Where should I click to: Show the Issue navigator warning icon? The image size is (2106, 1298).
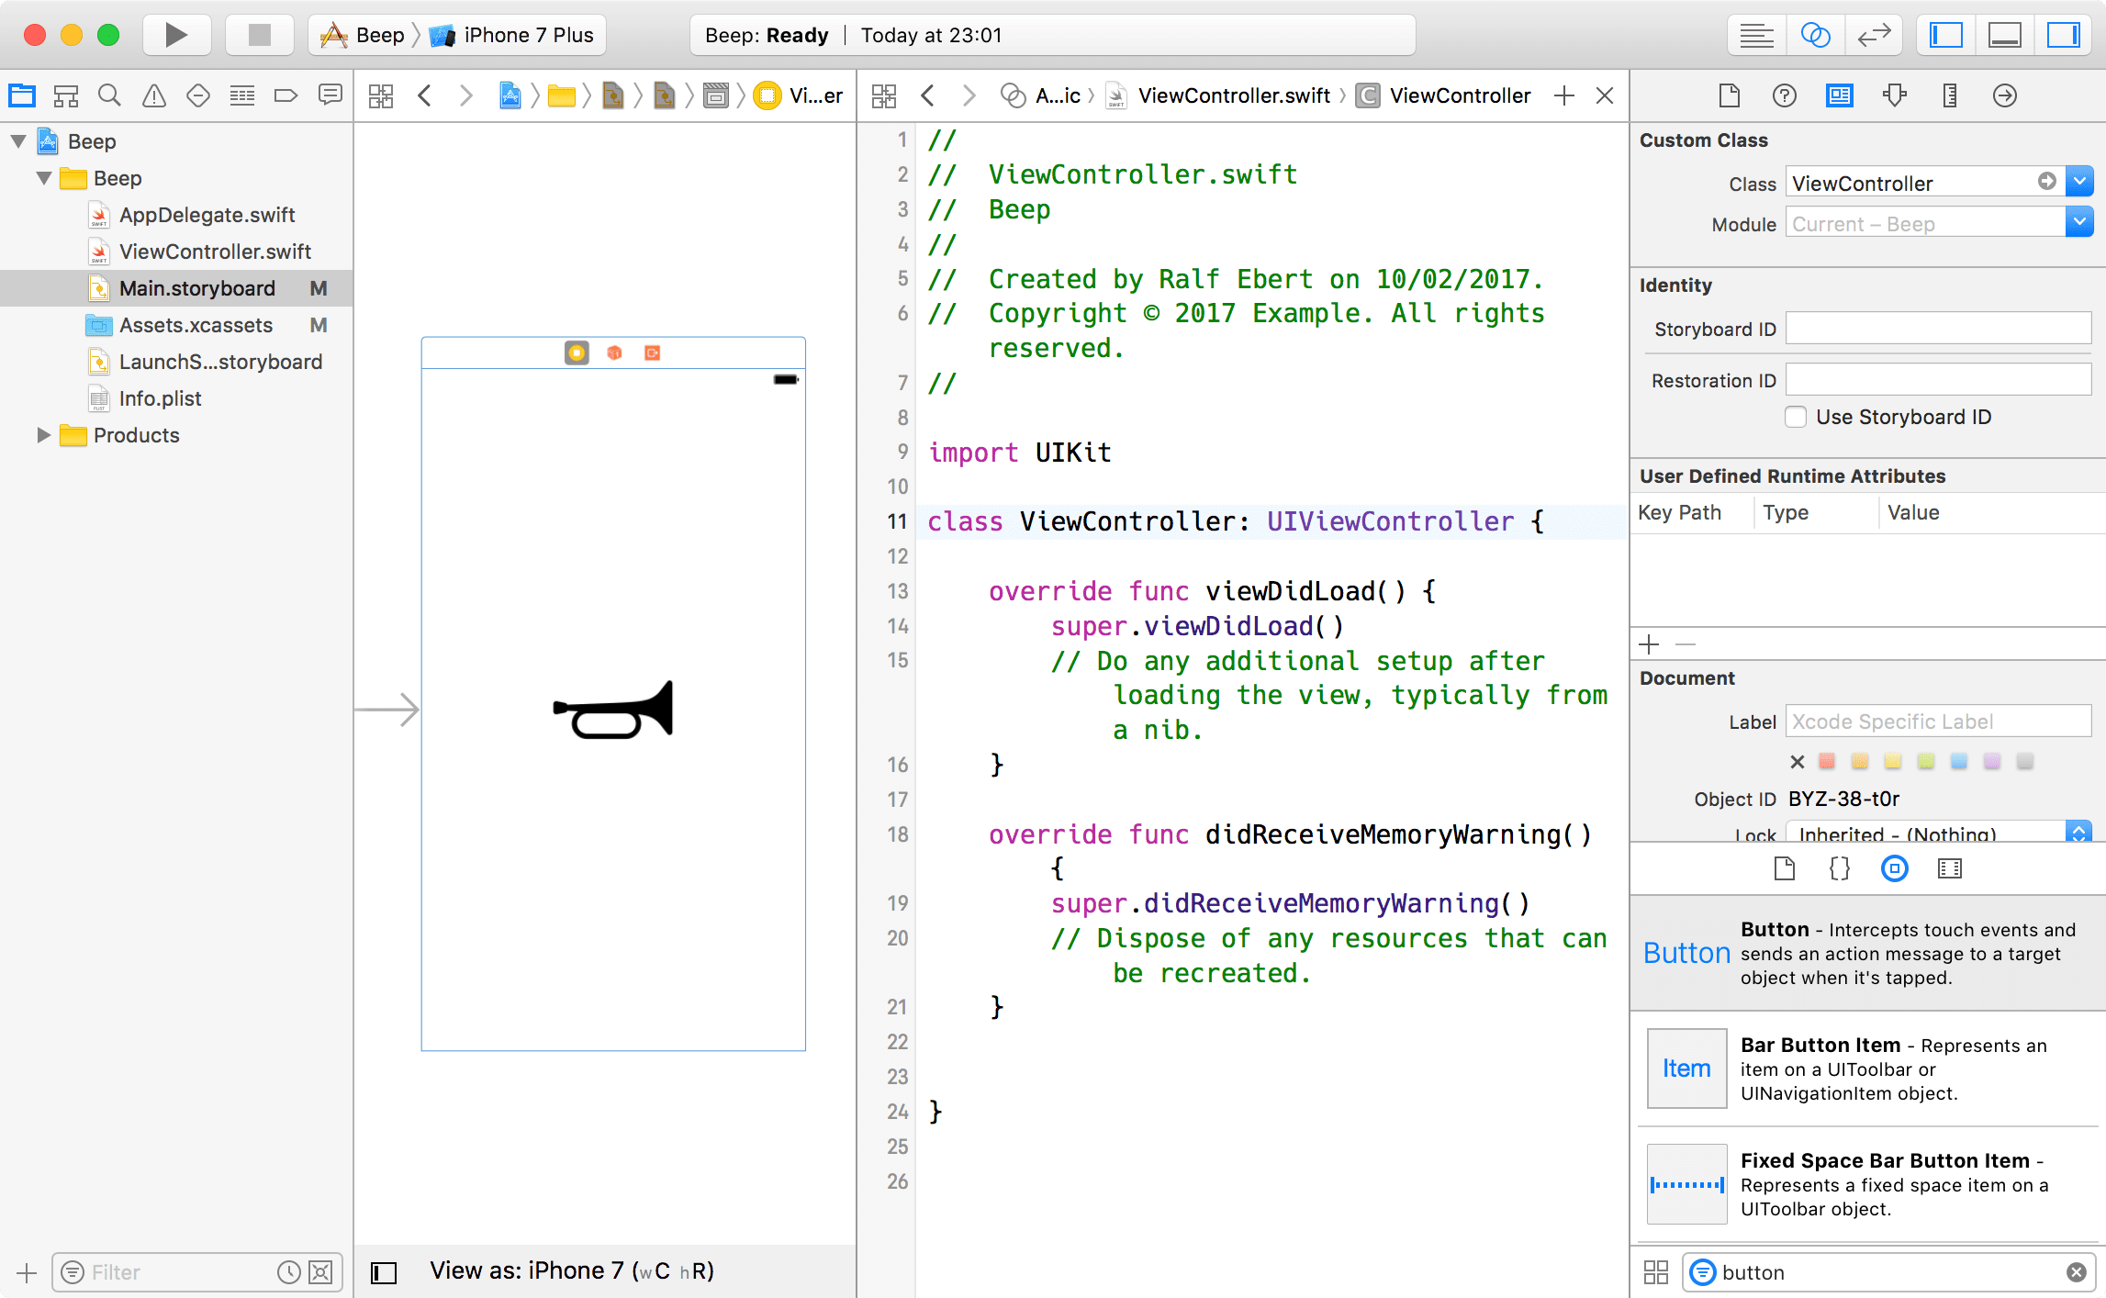[154, 95]
